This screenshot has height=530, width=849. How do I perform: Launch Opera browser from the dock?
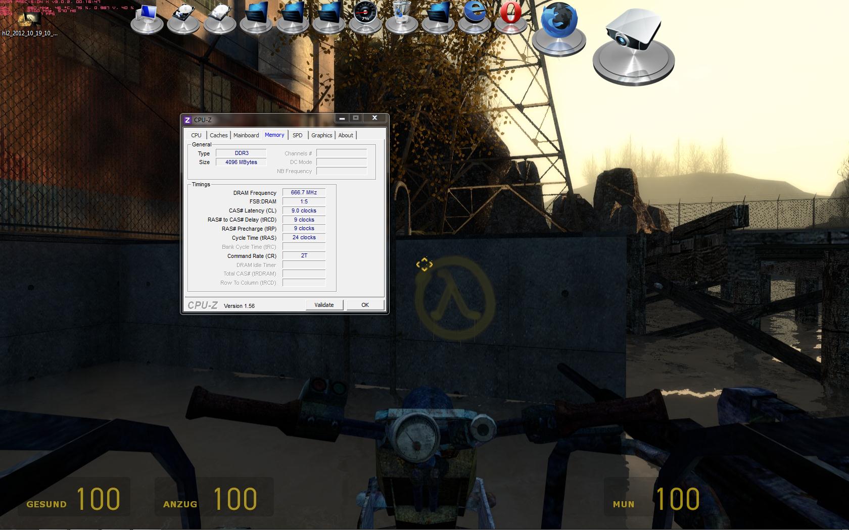tap(510, 18)
